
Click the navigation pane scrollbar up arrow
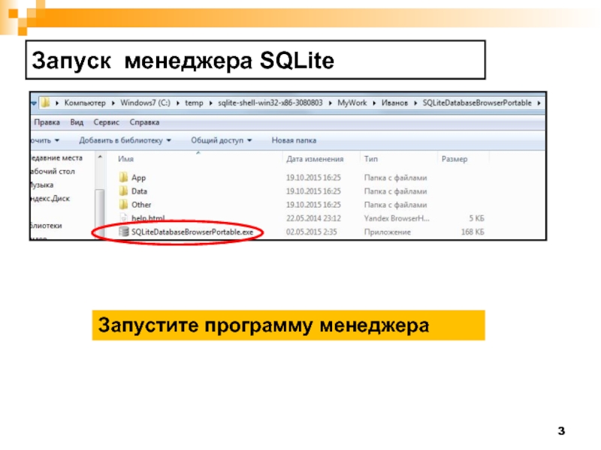tap(99, 157)
